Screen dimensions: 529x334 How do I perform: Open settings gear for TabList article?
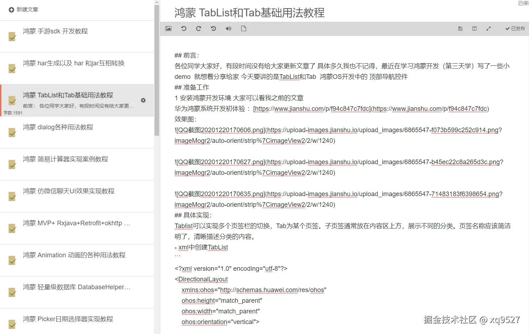(x=143, y=100)
